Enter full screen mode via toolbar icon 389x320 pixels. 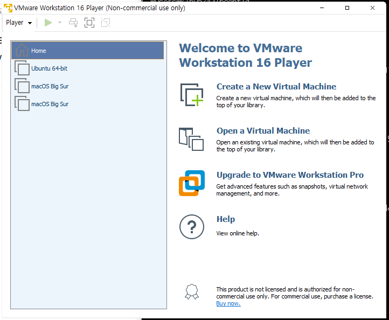(89, 23)
